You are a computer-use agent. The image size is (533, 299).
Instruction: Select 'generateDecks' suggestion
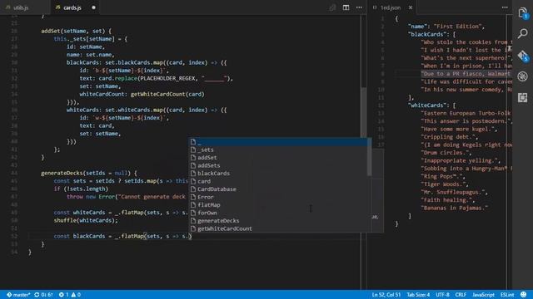[277, 221]
